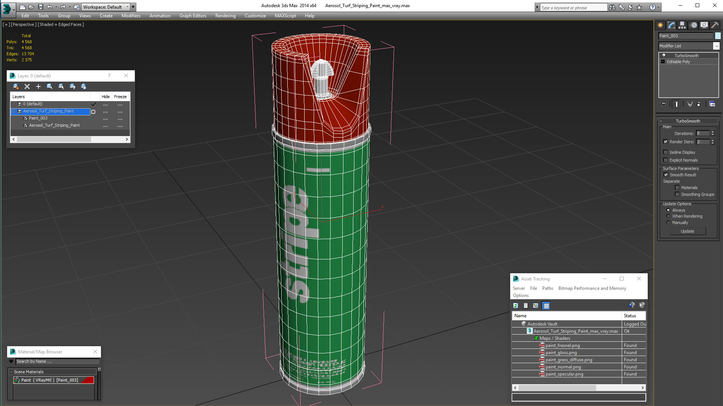Open the Modify command panel tab

coord(671,25)
